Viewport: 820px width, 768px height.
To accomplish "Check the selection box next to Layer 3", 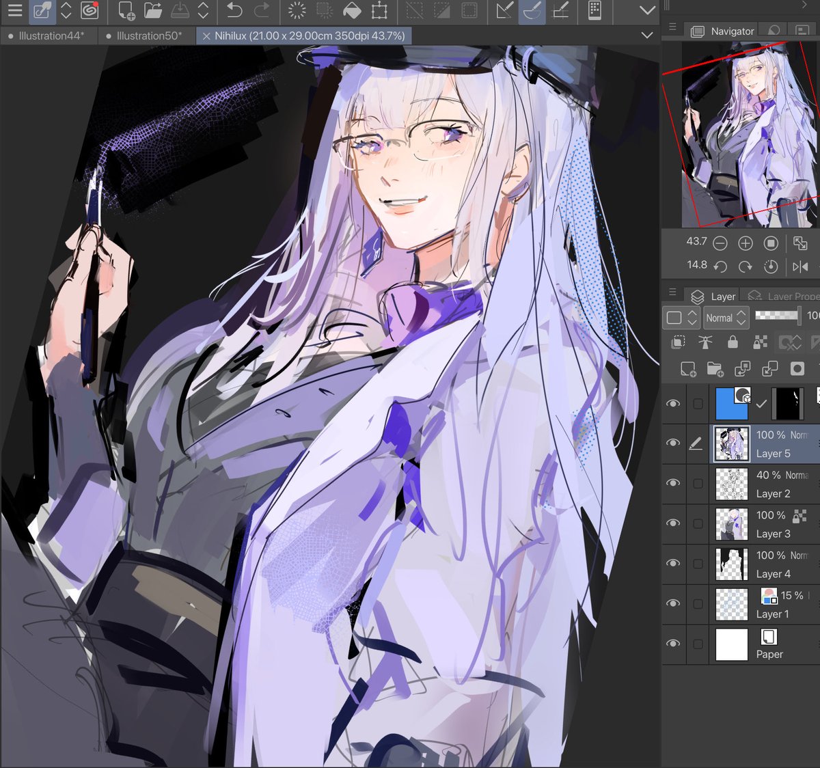I will click(x=698, y=523).
